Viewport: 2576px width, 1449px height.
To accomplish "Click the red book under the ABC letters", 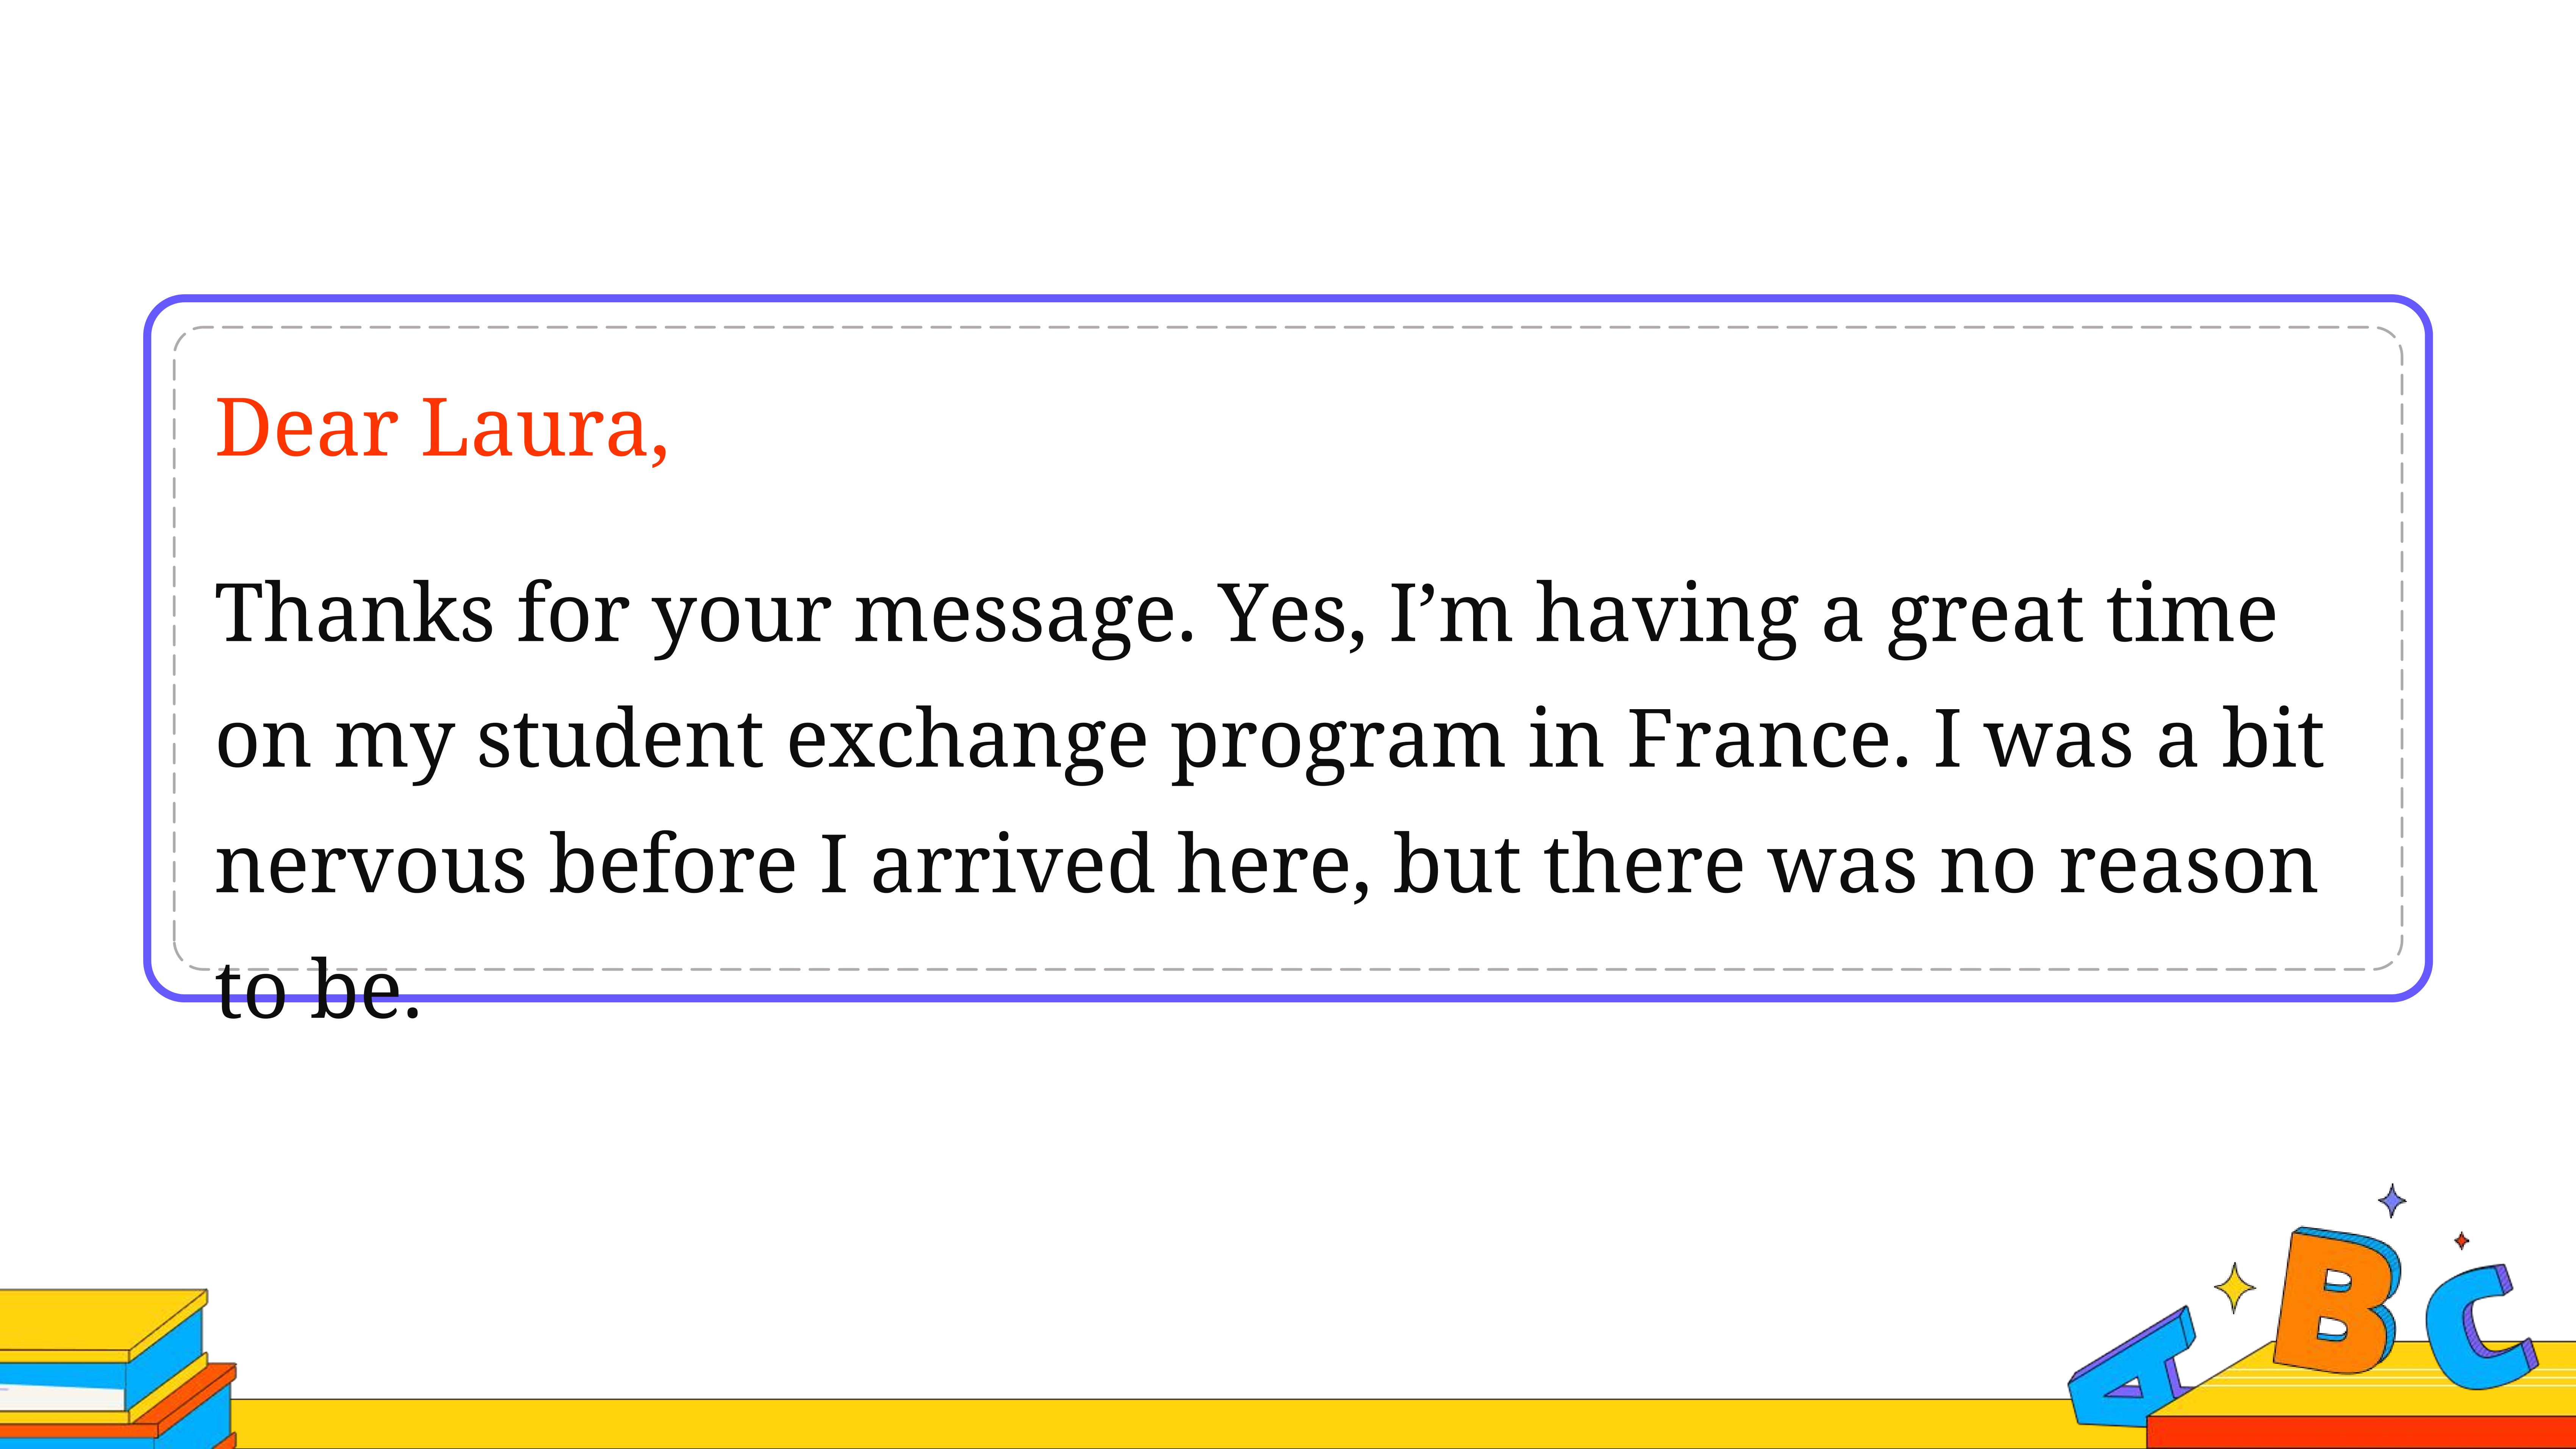I will tap(2360, 1432).
